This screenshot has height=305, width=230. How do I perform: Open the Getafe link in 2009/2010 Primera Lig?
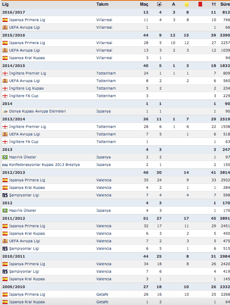102,294
